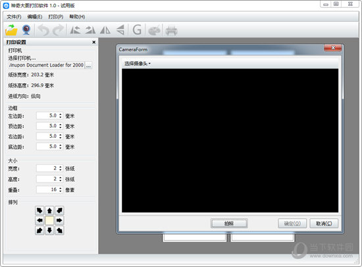Viewport: 362px width, 267px height.
Task: Select top-left arrangement arrow
Action: point(39,210)
